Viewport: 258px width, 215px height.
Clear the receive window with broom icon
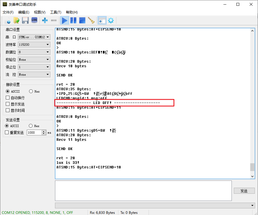click(x=91, y=20)
